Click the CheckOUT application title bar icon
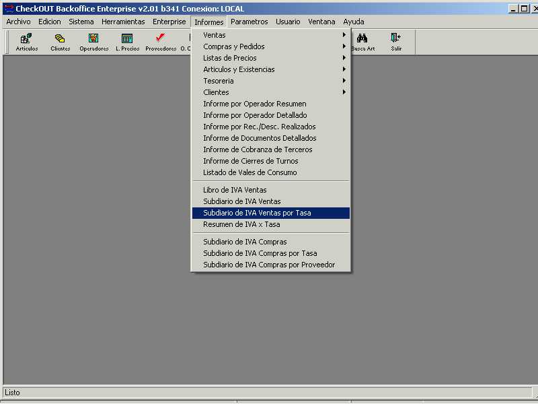This screenshot has width=538, height=404. [x=9, y=9]
